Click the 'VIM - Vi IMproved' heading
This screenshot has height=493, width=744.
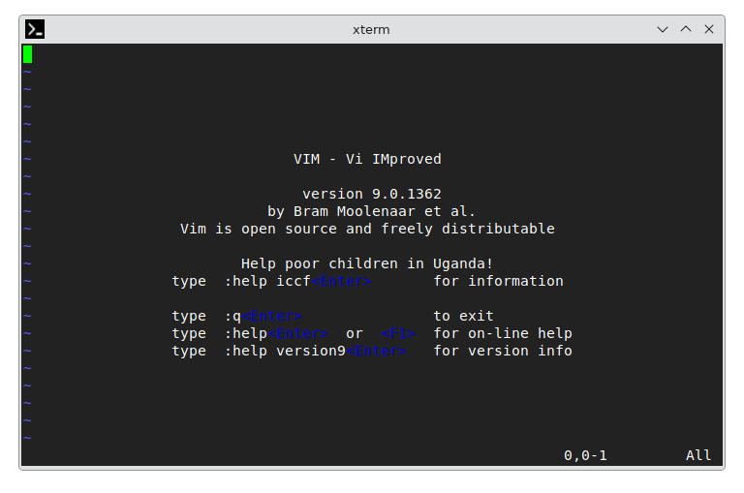pos(367,159)
